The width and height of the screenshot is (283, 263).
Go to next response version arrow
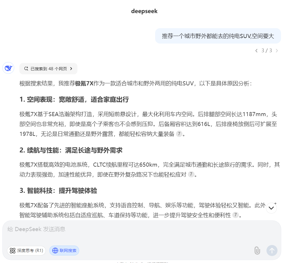click(277, 51)
